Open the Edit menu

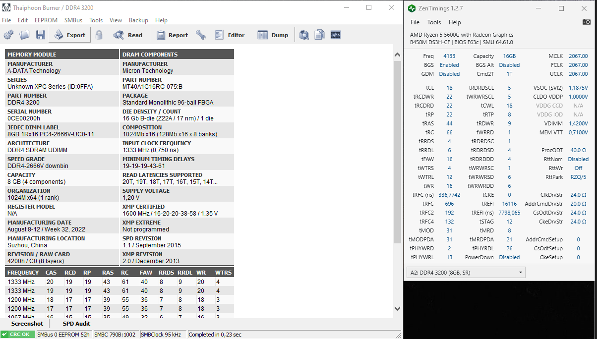(23, 20)
